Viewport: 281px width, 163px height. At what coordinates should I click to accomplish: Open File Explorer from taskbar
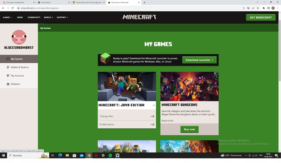click(x=67, y=156)
